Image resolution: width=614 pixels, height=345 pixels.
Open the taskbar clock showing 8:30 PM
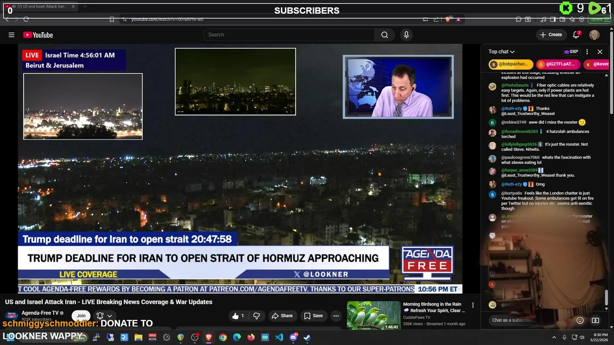(x=601, y=337)
